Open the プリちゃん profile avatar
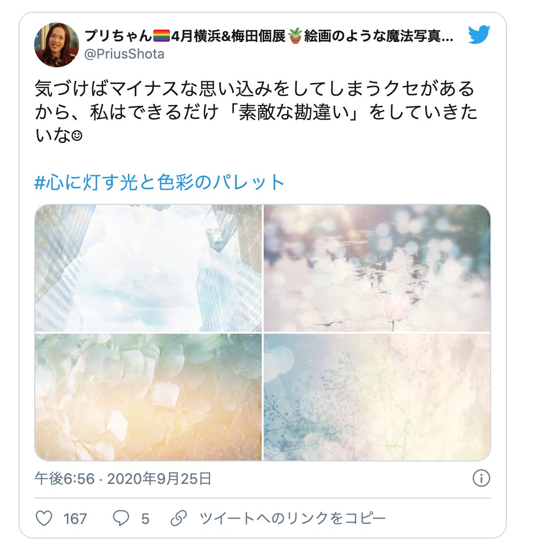Screen dimensions: 542x560 57,45
